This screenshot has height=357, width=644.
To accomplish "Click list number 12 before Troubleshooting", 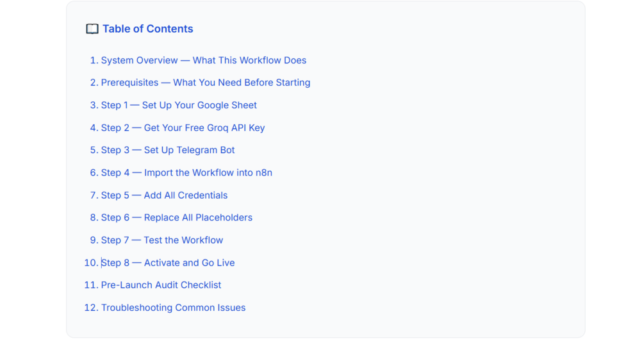I will [x=91, y=308].
